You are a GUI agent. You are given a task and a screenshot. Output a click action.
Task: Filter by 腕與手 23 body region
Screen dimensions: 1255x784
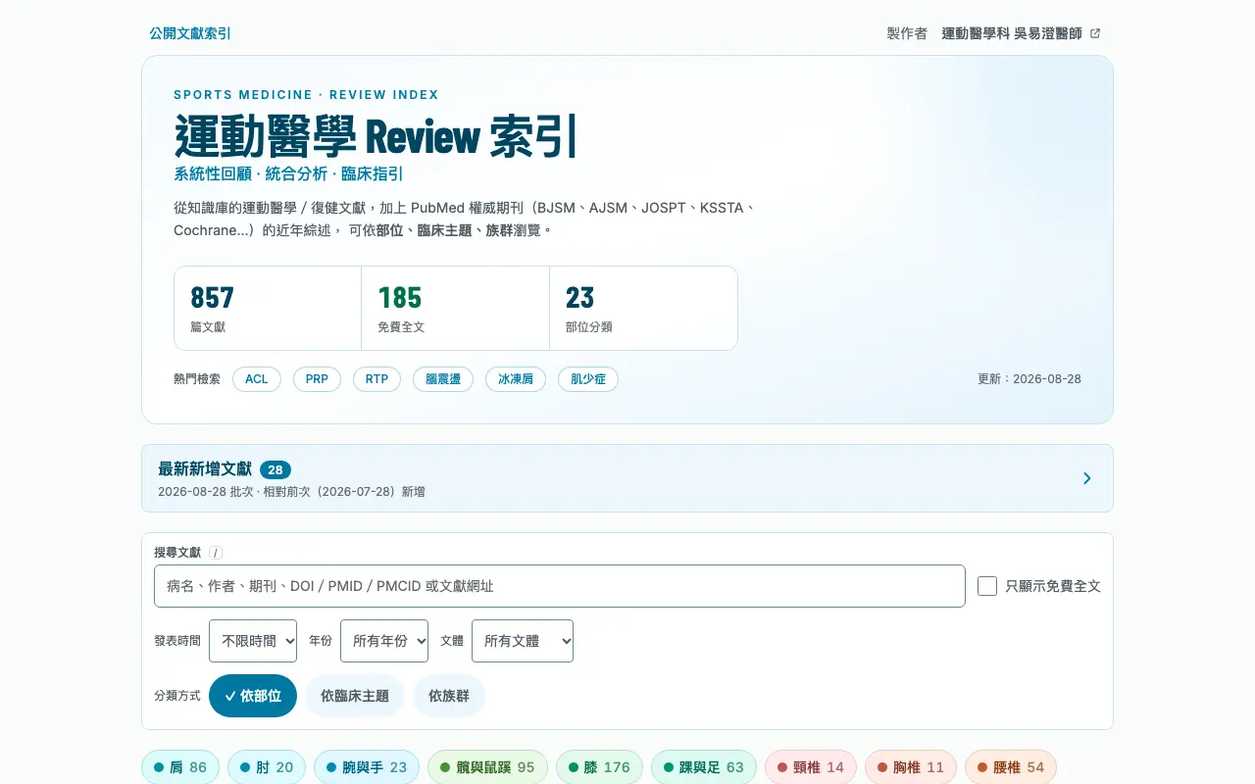(x=367, y=767)
